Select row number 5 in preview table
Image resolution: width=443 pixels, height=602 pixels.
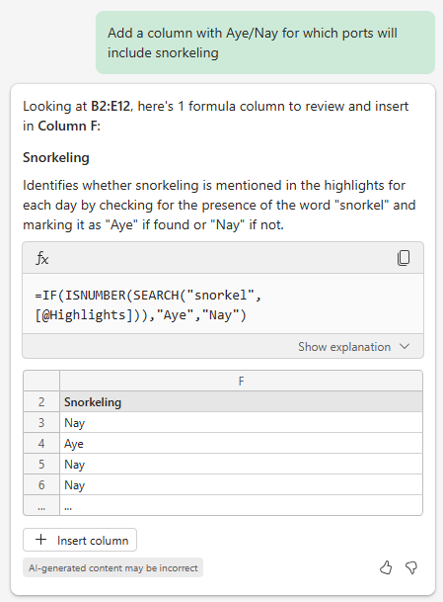click(41, 464)
